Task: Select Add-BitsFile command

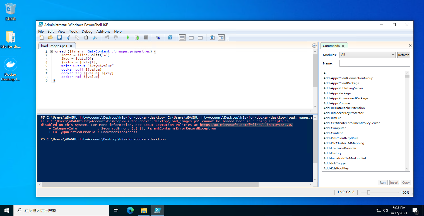Action: click(332, 118)
